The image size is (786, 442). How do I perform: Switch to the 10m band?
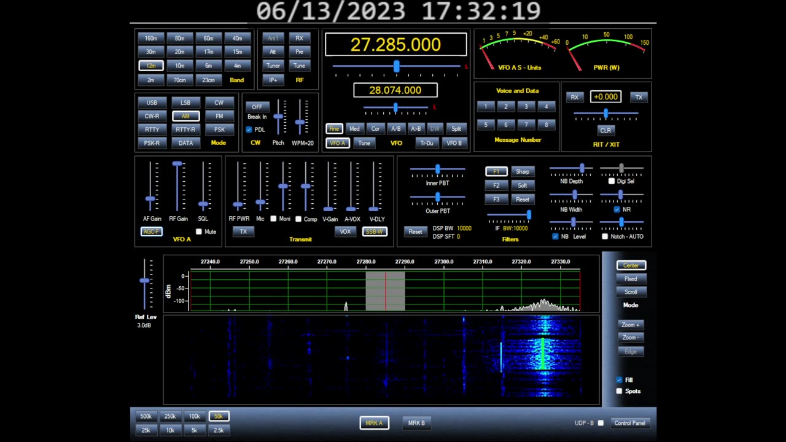tap(179, 66)
